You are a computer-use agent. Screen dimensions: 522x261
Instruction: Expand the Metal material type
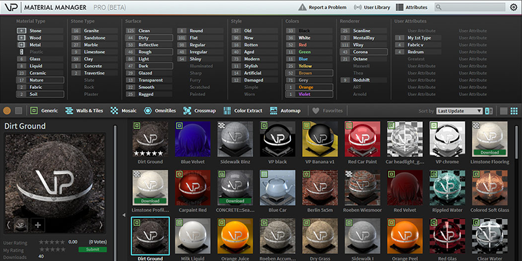[21, 44]
